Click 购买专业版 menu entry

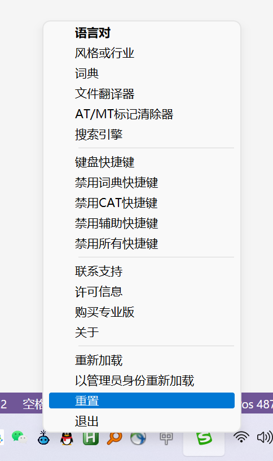142,312
